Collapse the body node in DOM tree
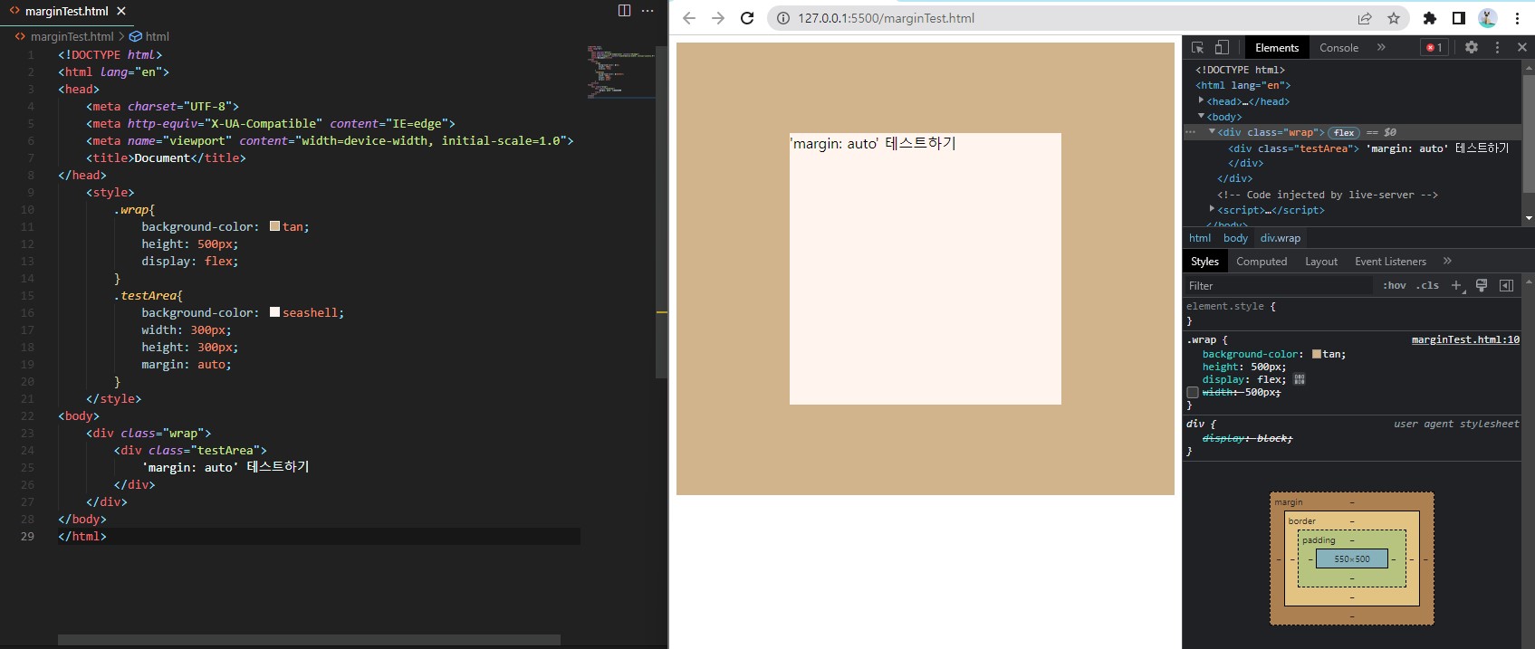The image size is (1535, 649). [1201, 116]
